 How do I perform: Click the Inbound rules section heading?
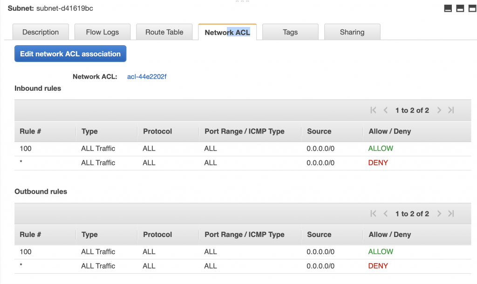[38, 88]
